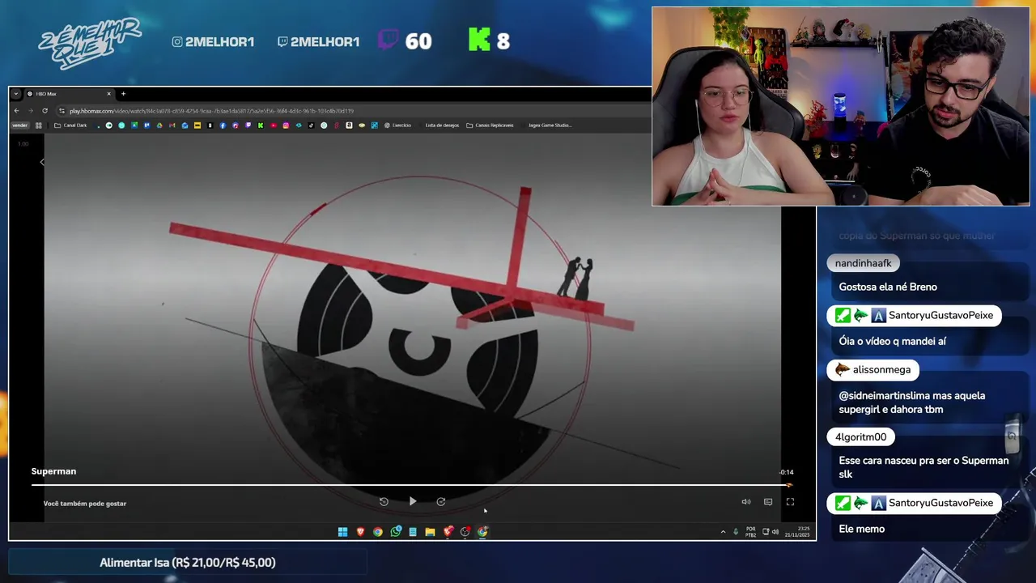The height and width of the screenshot is (583, 1036).
Task: Open the taskbar volume control
Action: [x=775, y=532]
